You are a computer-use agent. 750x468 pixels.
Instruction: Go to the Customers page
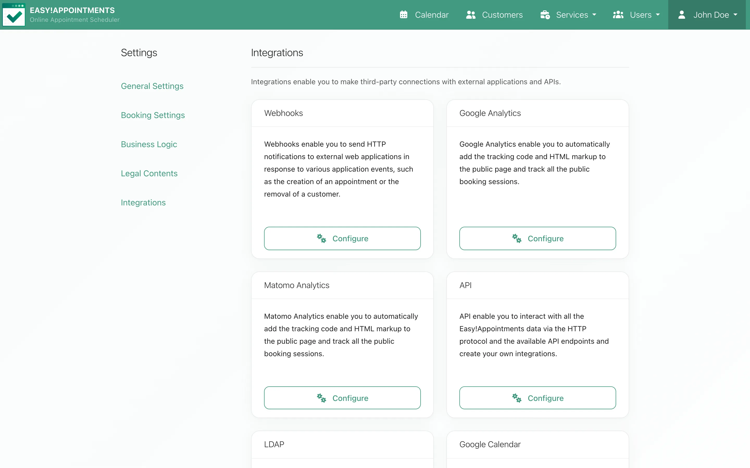494,15
